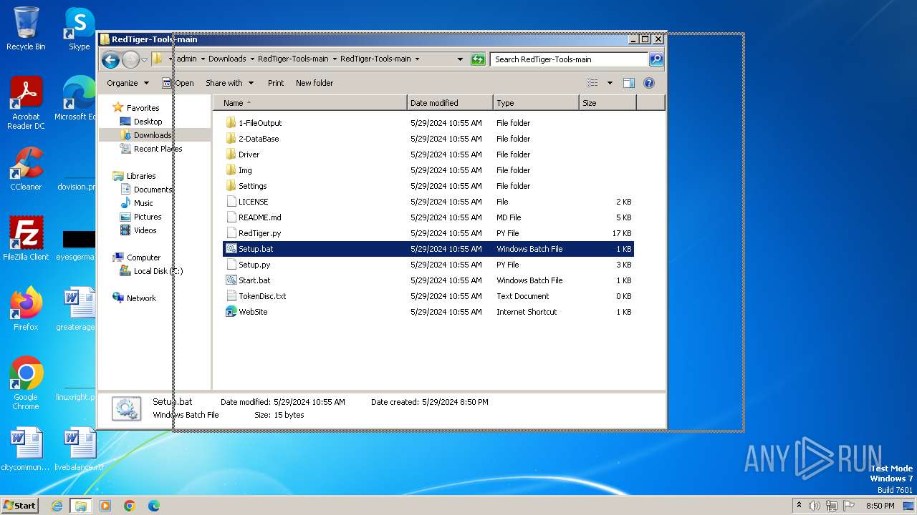This screenshot has width=917, height=515.
Task: Open Windows Media Player from taskbar
Action: 105,506
